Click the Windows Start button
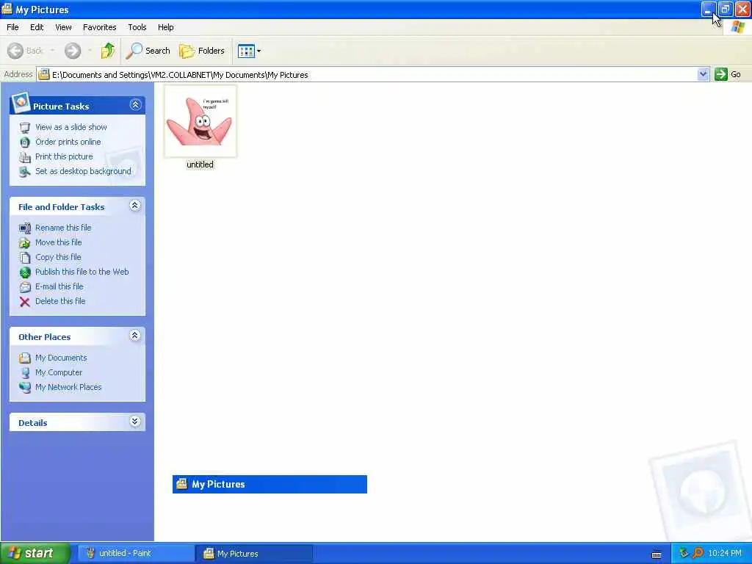Image resolution: width=752 pixels, height=564 pixels. (35, 553)
